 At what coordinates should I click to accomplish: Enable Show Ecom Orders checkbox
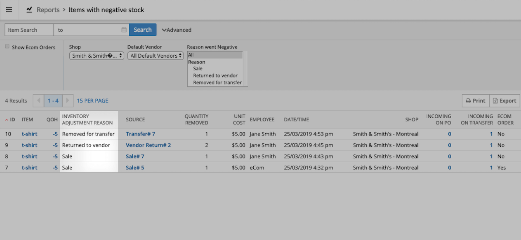coord(7,47)
